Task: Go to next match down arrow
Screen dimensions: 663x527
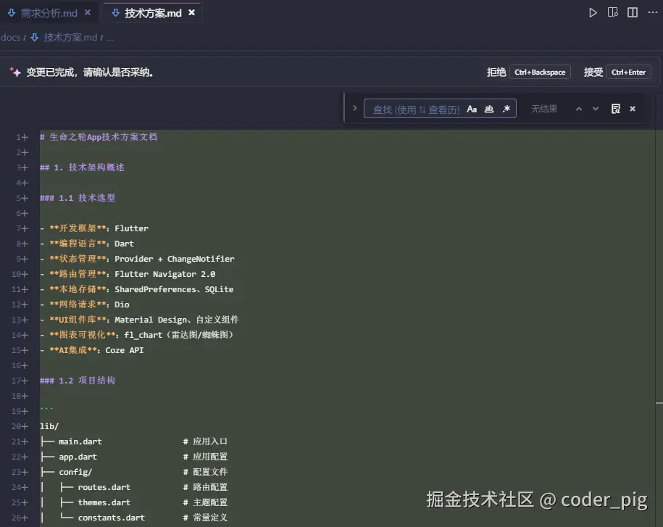Action: coord(596,109)
